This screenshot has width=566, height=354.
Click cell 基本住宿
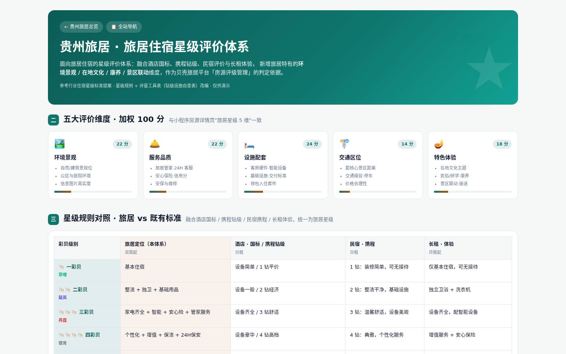tap(175, 271)
